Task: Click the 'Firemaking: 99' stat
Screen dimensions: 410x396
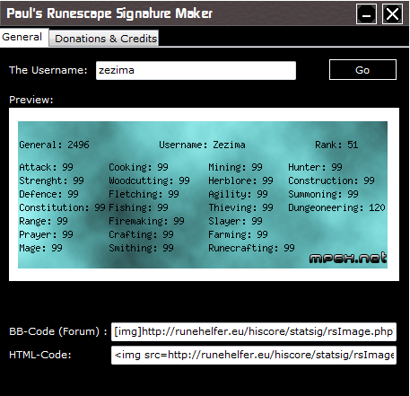Action: 146,221
